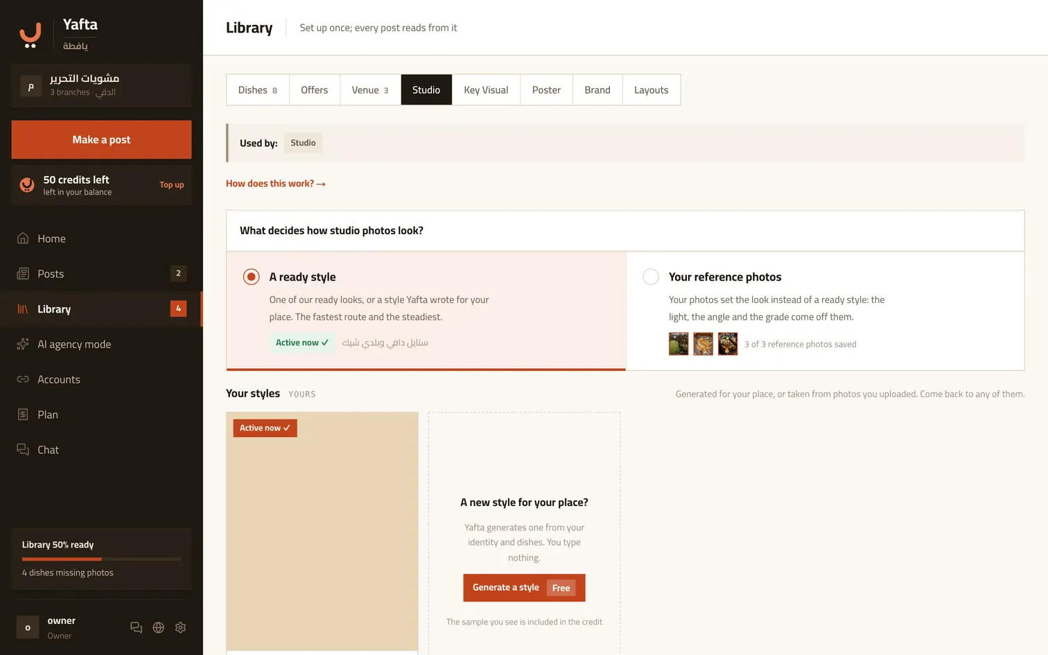Select the active beige style card
The height and width of the screenshot is (655, 1048).
tap(322, 532)
